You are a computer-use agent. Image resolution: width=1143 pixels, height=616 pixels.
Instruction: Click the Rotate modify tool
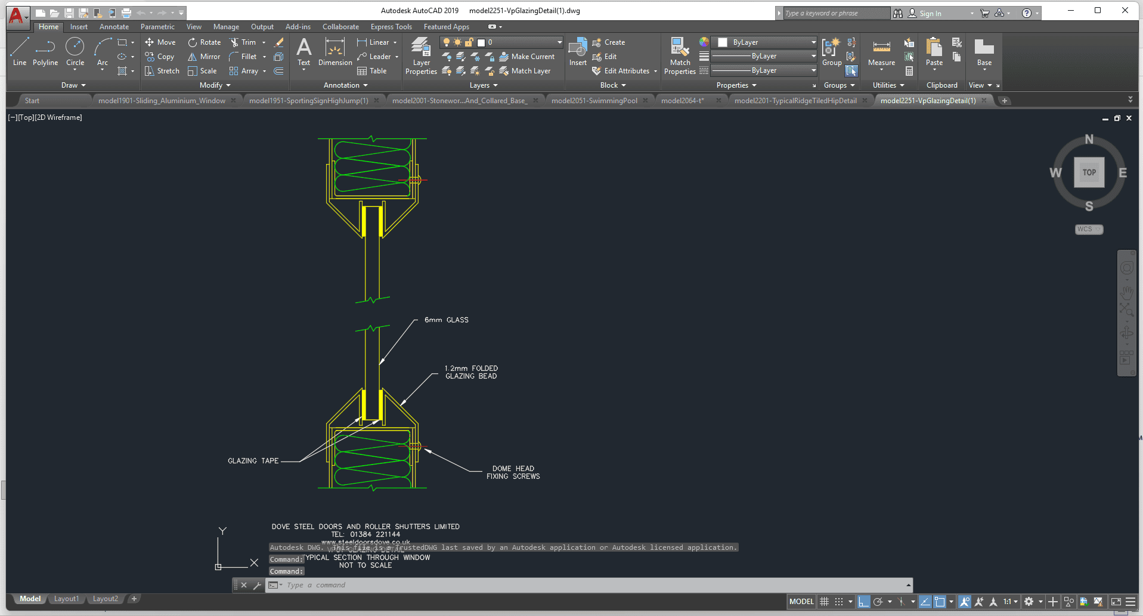click(205, 42)
